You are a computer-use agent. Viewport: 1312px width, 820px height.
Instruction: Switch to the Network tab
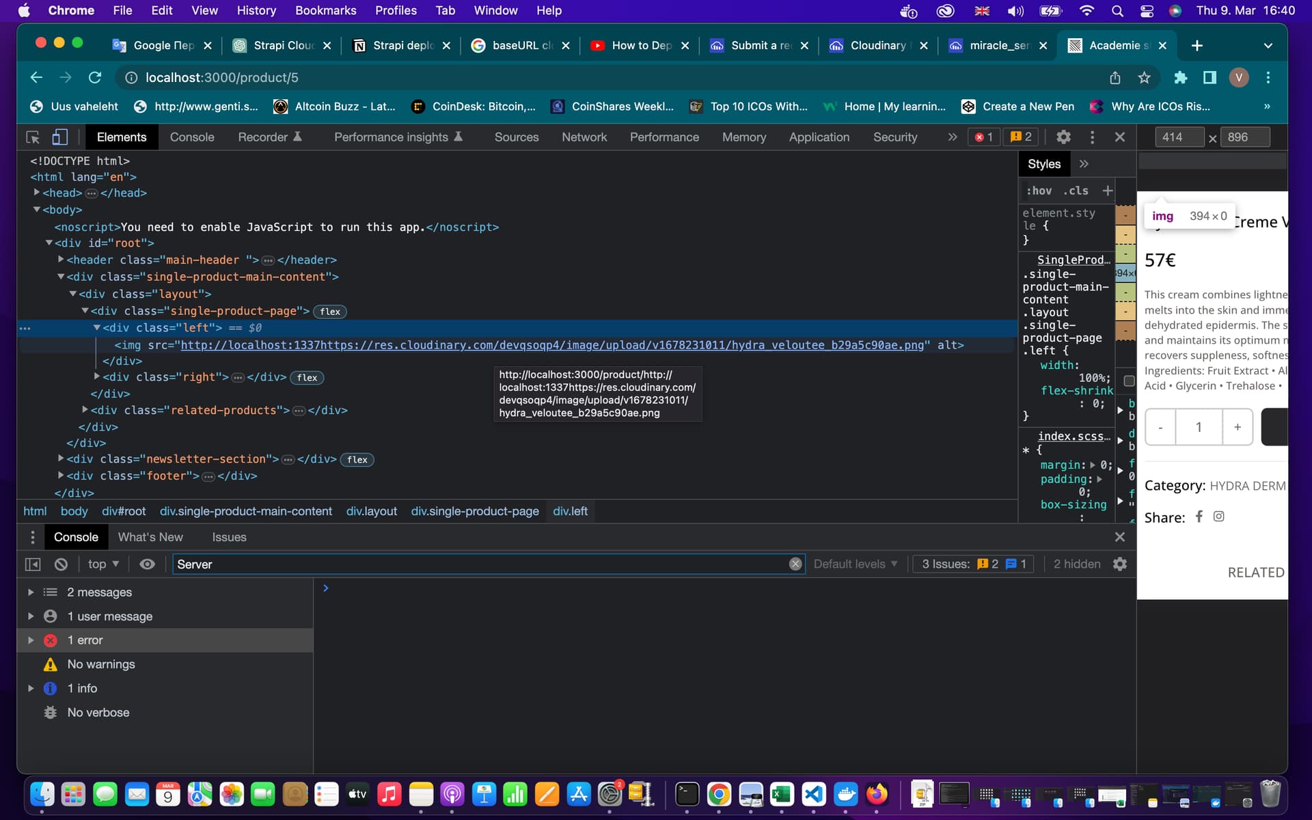584,137
